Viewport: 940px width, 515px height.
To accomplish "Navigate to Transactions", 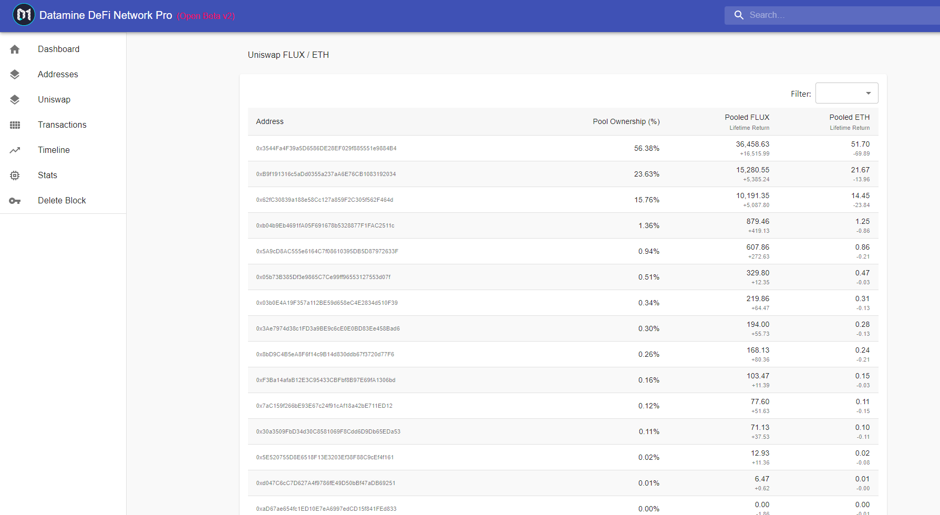I will [63, 125].
